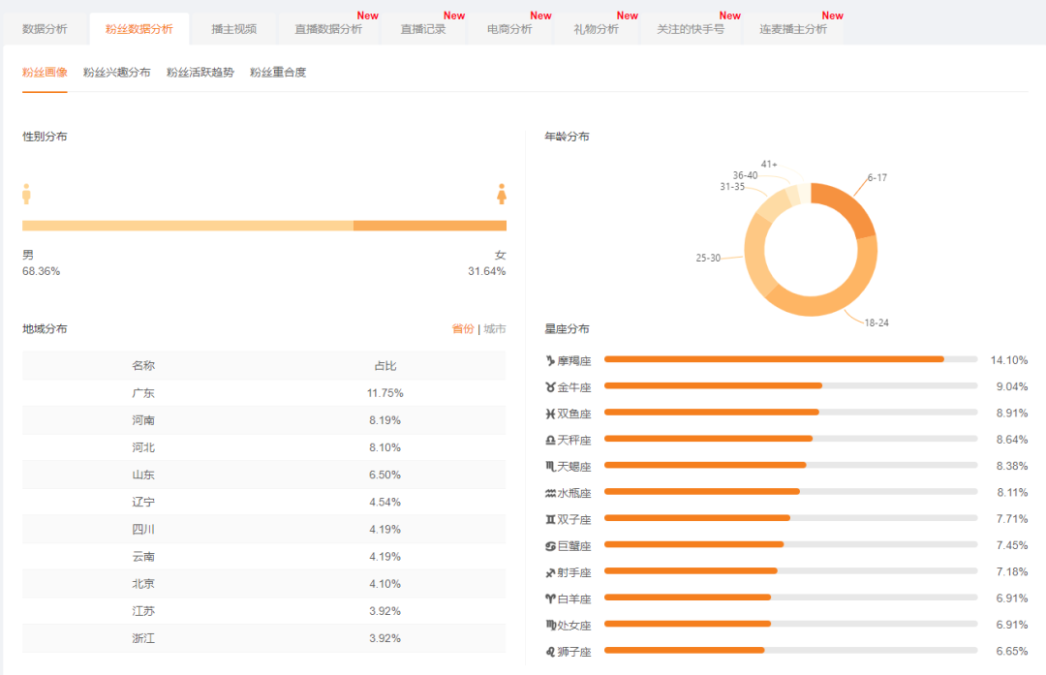Click the Leo zodiac icon
The image size is (1046, 675).
click(x=550, y=652)
